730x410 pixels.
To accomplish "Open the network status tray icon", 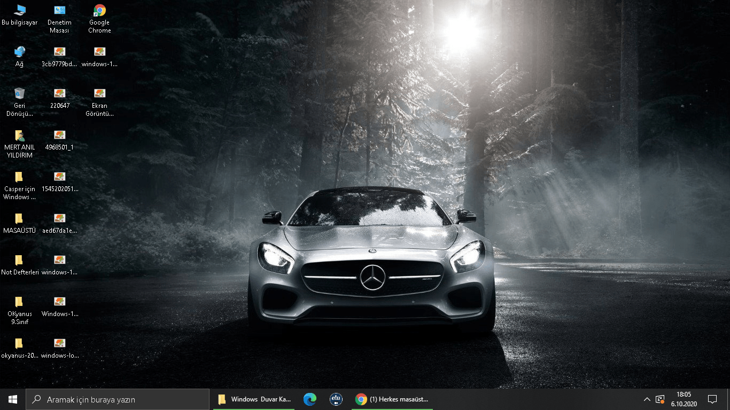I will pos(660,399).
